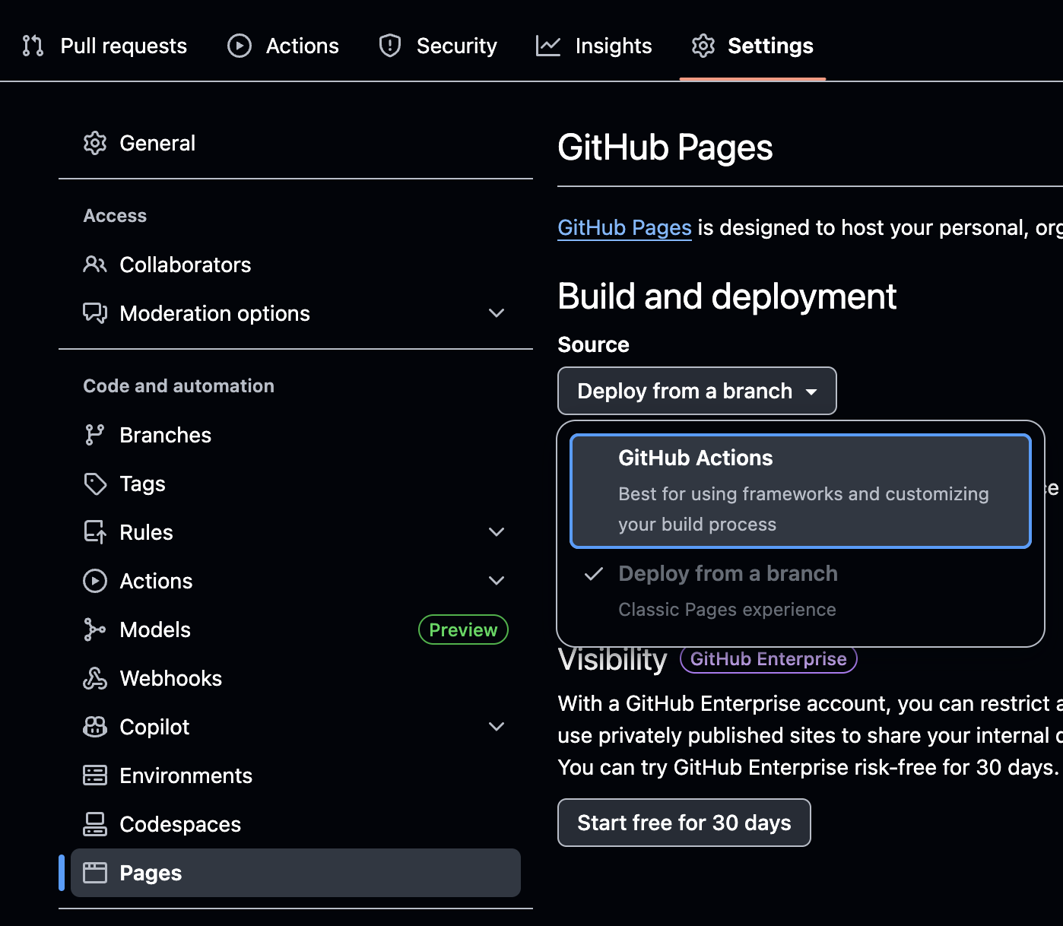Viewport: 1063px width, 926px height.
Task: Choose GitHub Actions as the source option
Action: pyautogui.click(x=801, y=491)
